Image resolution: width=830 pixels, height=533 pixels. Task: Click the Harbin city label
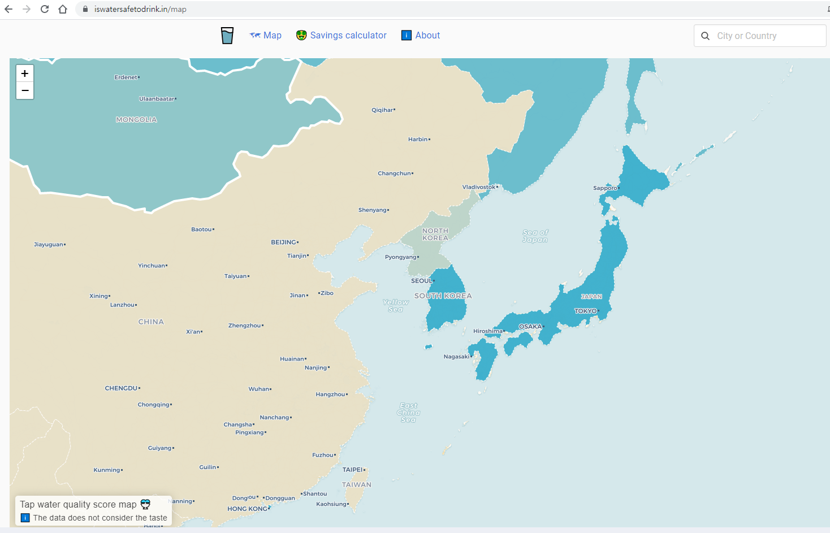[x=418, y=139]
